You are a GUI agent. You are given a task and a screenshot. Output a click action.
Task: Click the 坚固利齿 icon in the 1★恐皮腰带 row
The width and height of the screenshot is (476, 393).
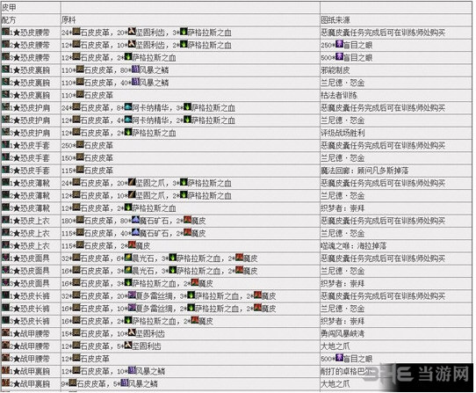[x=132, y=32]
